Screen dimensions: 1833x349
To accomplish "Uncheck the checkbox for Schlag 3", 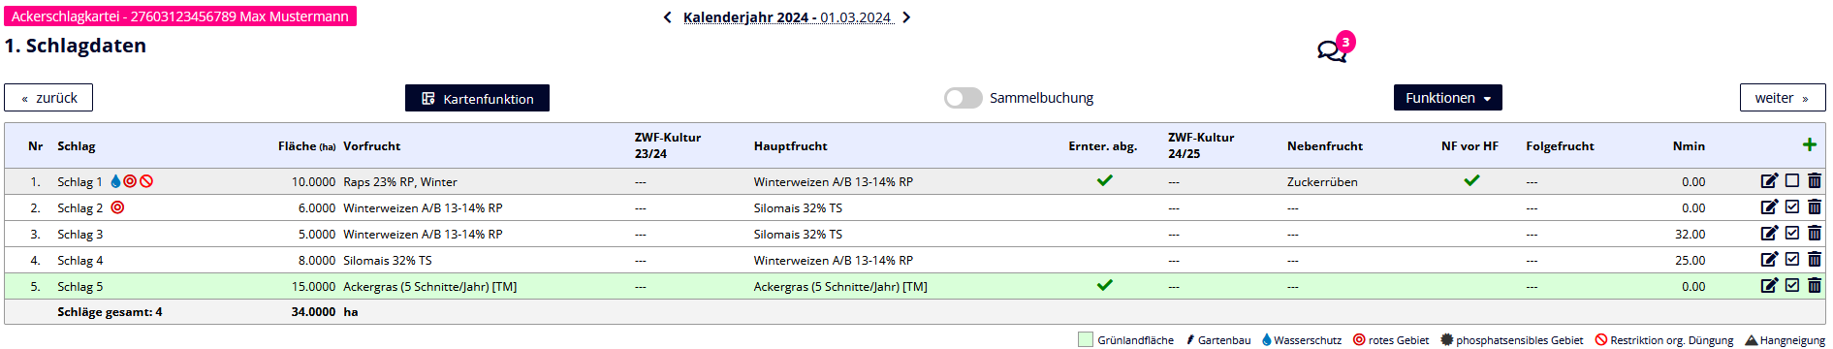I will click(x=1791, y=233).
